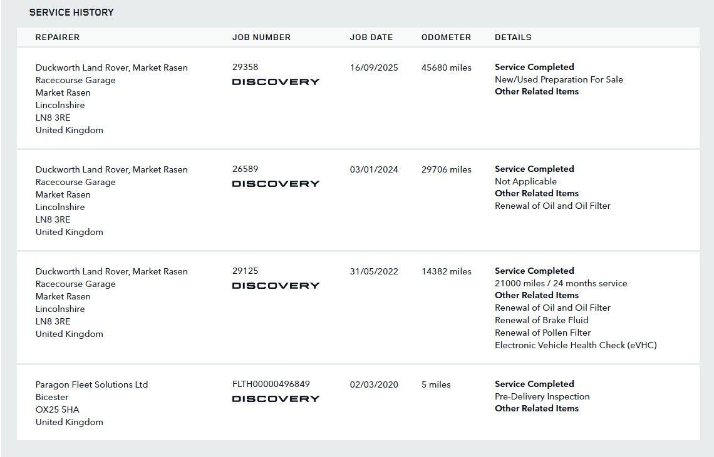Click job date 03/01/2024
This screenshot has height=457, width=714.
[374, 169]
